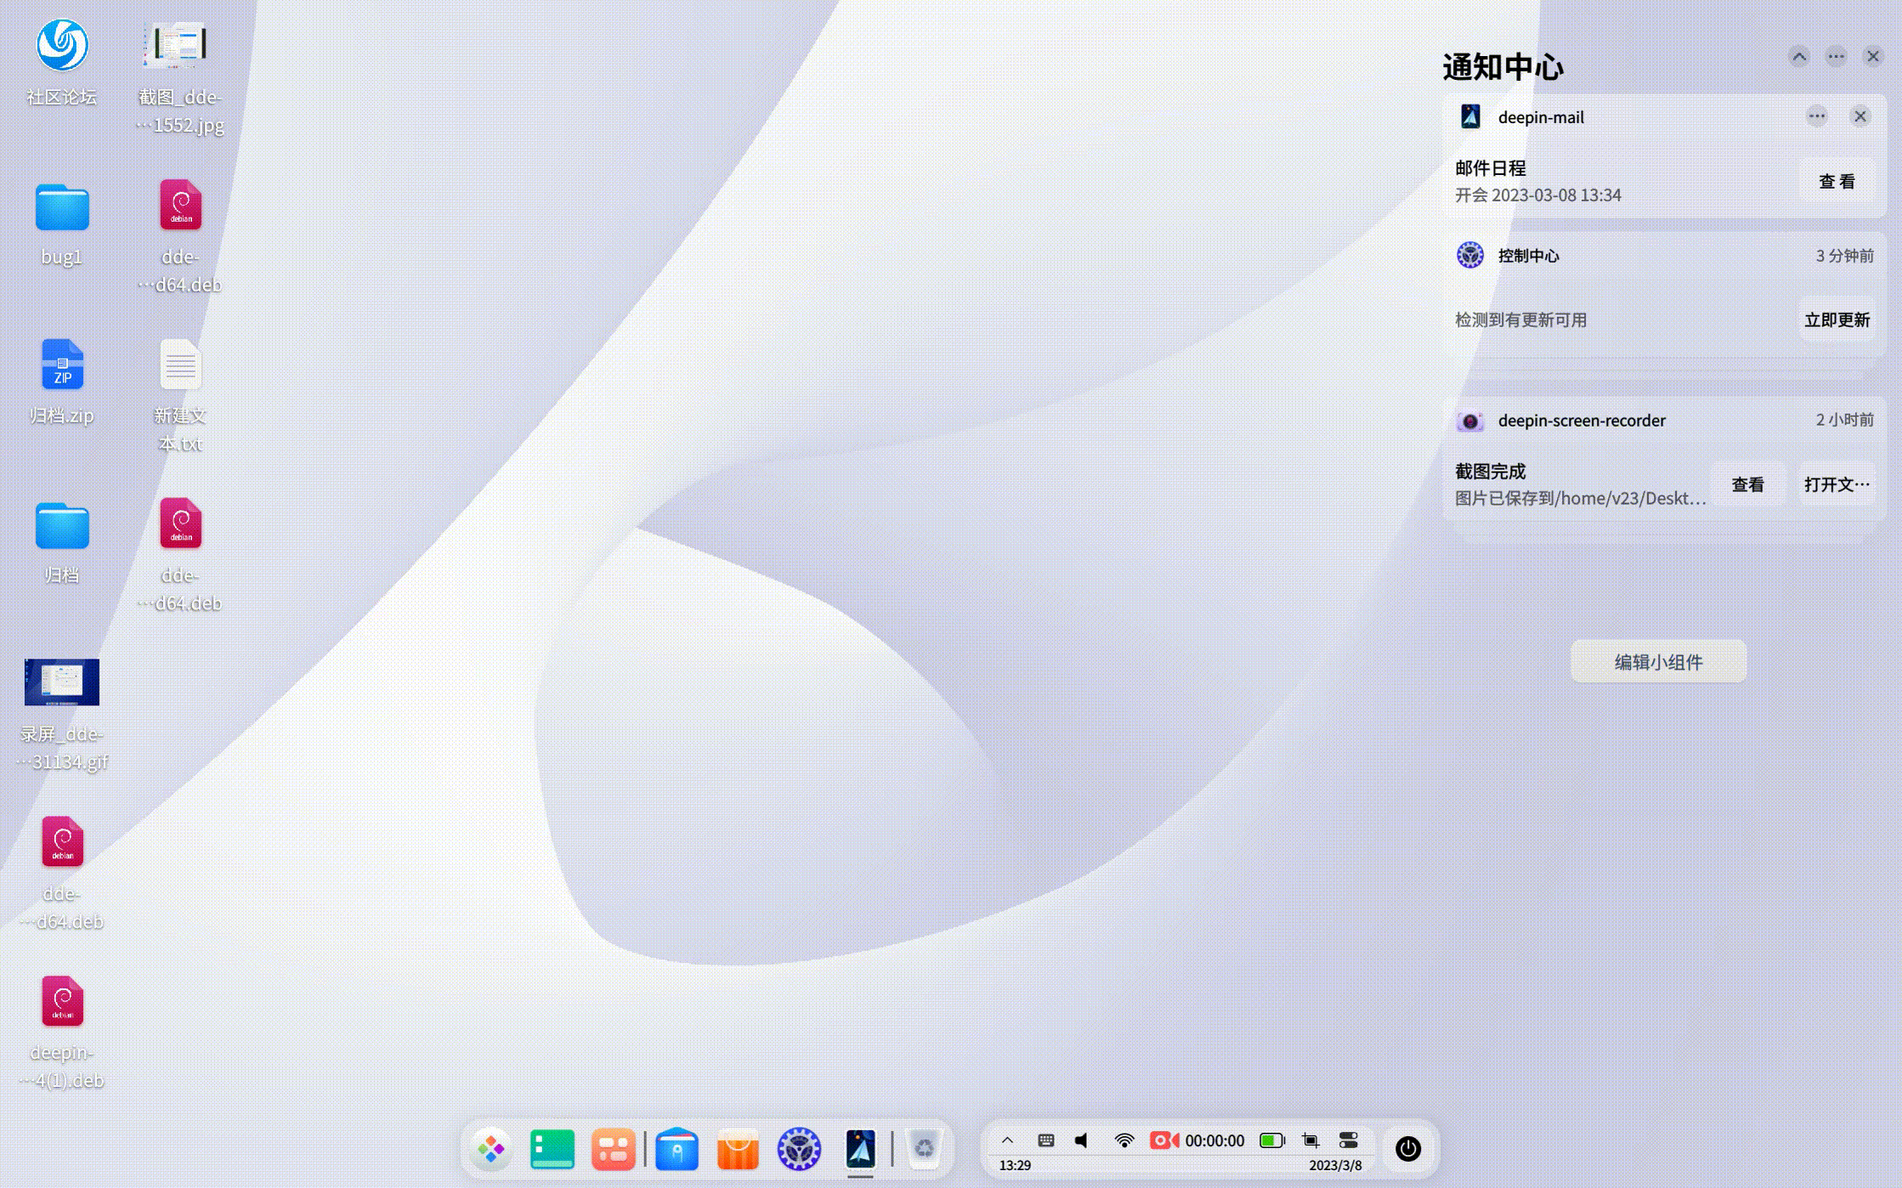Open the green terminal-style app in dock

(x=552, y=1149)
